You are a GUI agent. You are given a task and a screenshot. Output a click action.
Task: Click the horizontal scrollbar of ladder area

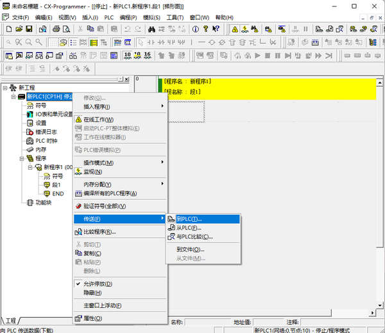pyautogui.click(x=249, y=313)
